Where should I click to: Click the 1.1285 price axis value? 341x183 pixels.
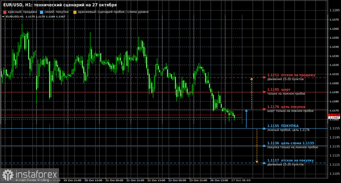[334, 10]
